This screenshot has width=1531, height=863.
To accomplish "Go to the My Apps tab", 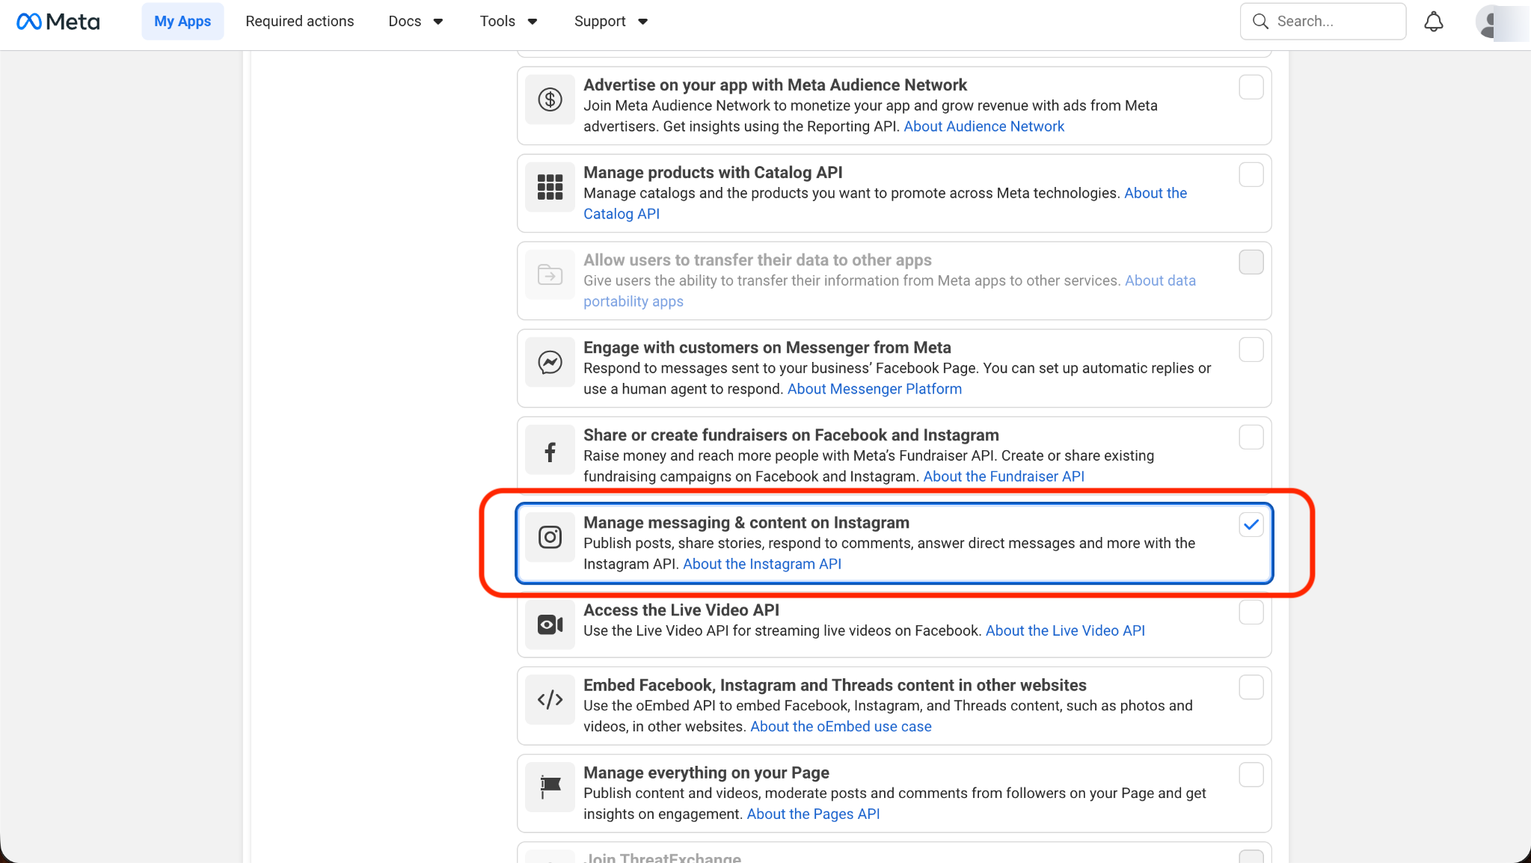I will click(x=182, y=22).
